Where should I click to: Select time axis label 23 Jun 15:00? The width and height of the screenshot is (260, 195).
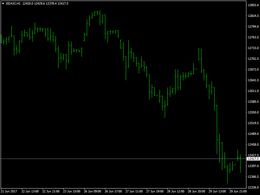(x=72, y=191)
